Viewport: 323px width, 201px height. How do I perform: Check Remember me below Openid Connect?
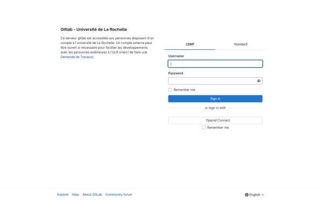coord(203,128)
